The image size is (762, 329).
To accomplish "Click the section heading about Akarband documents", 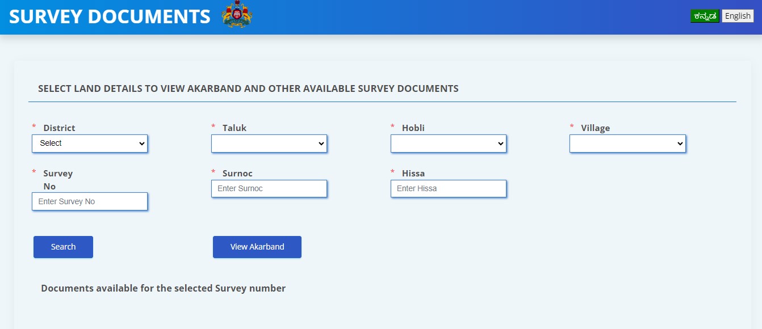I will [x=248, y=88].
